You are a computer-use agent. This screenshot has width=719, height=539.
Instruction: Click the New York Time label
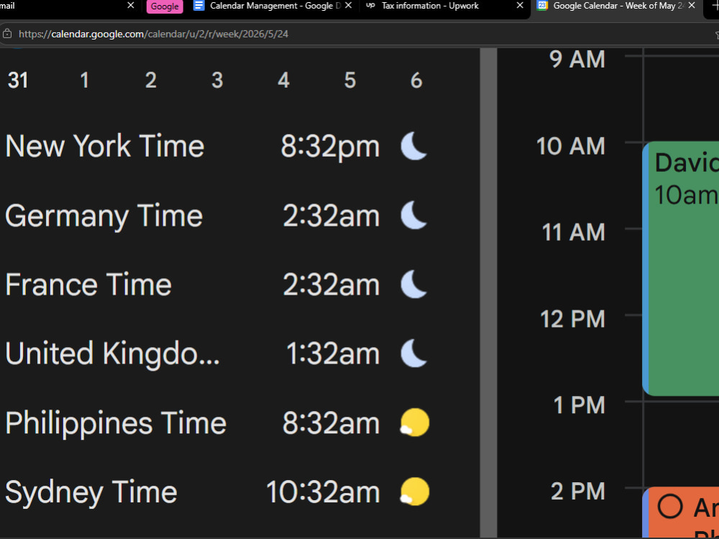(x=104, y=146)
